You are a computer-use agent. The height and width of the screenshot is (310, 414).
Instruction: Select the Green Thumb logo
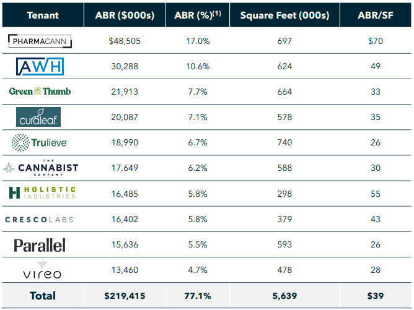[x=40, y=92]
